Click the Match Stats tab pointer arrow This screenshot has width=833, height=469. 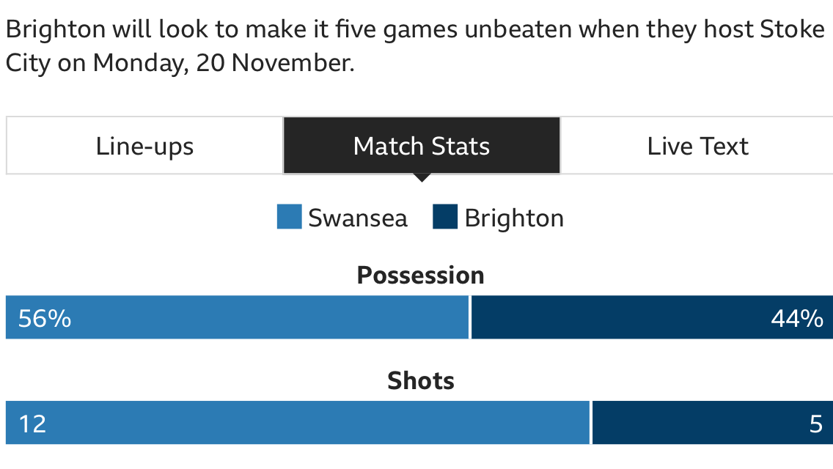[422, 177]
